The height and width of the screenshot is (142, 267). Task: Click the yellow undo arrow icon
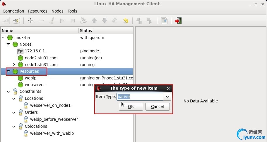tap(126, 21)
